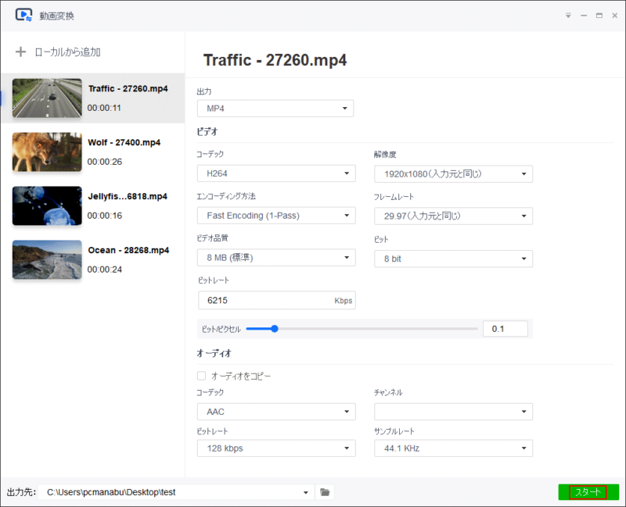Viewport: 626px width, 507px height.
Task: Select the Jellyfish video thumbnail
Action: coord(45,206)
